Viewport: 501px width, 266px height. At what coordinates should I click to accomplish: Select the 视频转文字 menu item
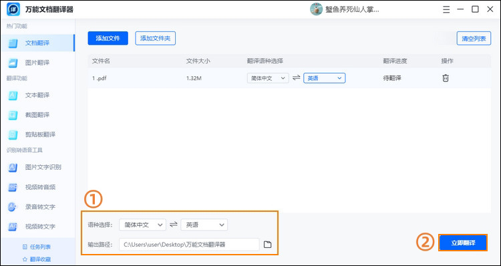tap(37, 227)
